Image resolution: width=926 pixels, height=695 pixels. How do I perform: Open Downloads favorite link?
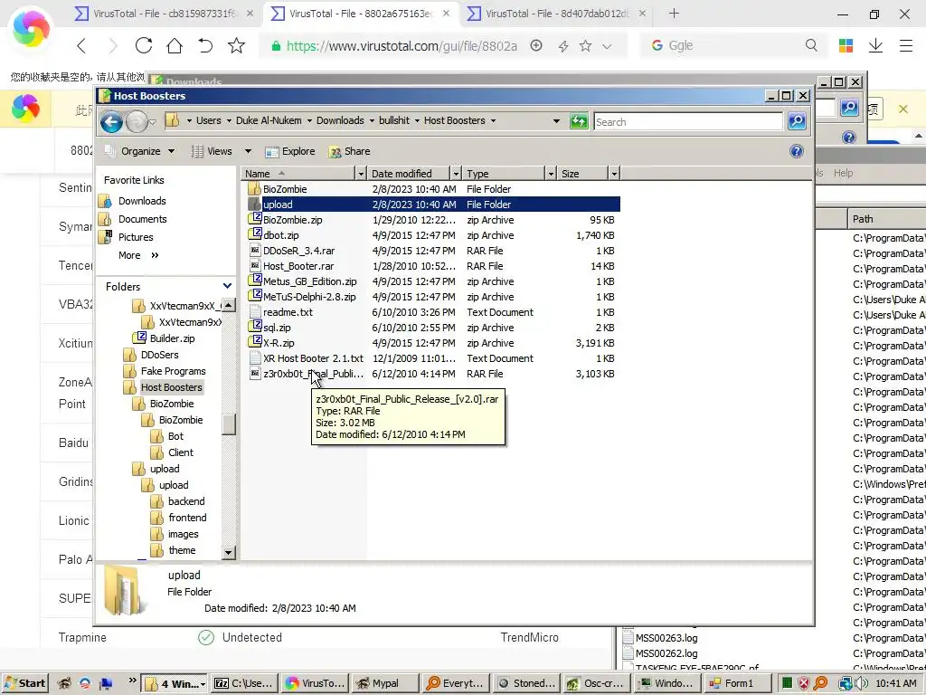pyautogui.click(x=142, y=201)
